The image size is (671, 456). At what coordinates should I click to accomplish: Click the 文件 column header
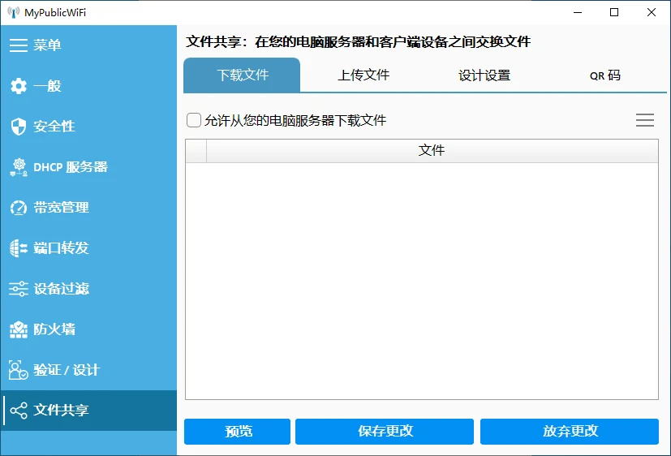[x=432, y=151]
